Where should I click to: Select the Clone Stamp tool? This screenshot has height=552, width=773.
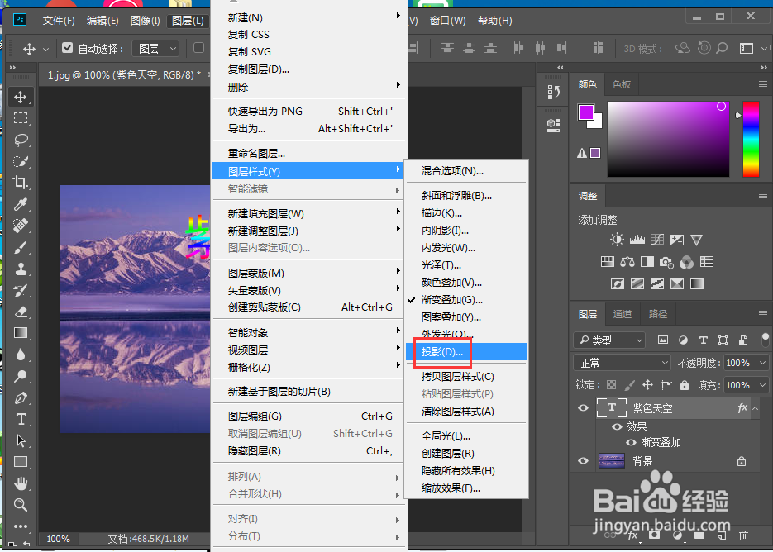pos(20,269)
